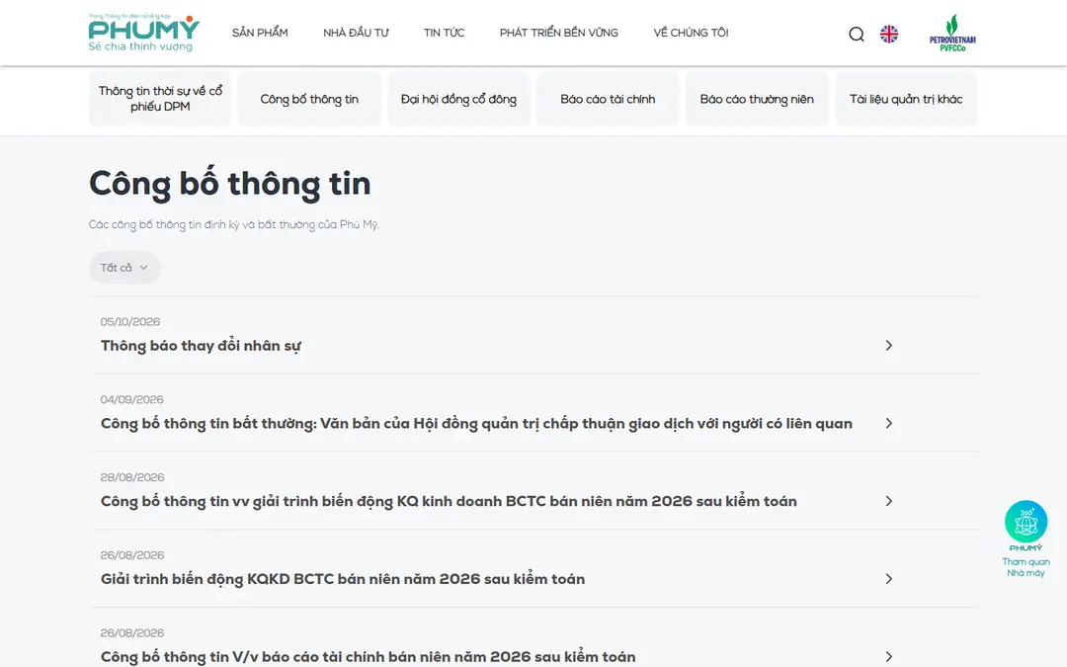Switch language via the UK flag icon
1067x667 pixels.
tap(889, 34)
